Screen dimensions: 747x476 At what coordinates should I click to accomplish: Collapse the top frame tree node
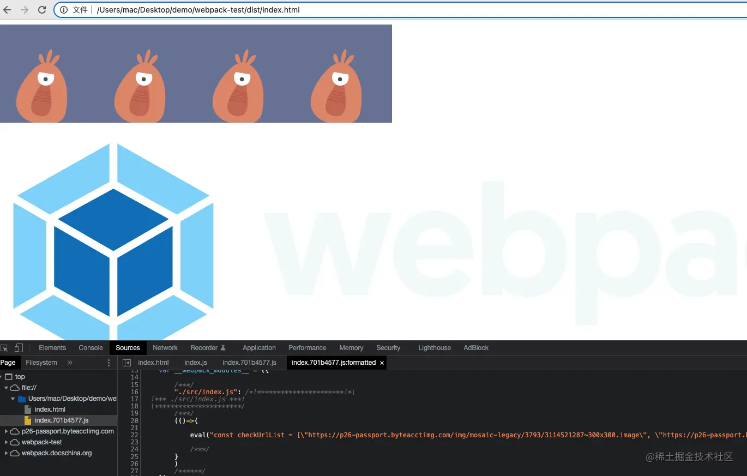(x=2, y=377)
